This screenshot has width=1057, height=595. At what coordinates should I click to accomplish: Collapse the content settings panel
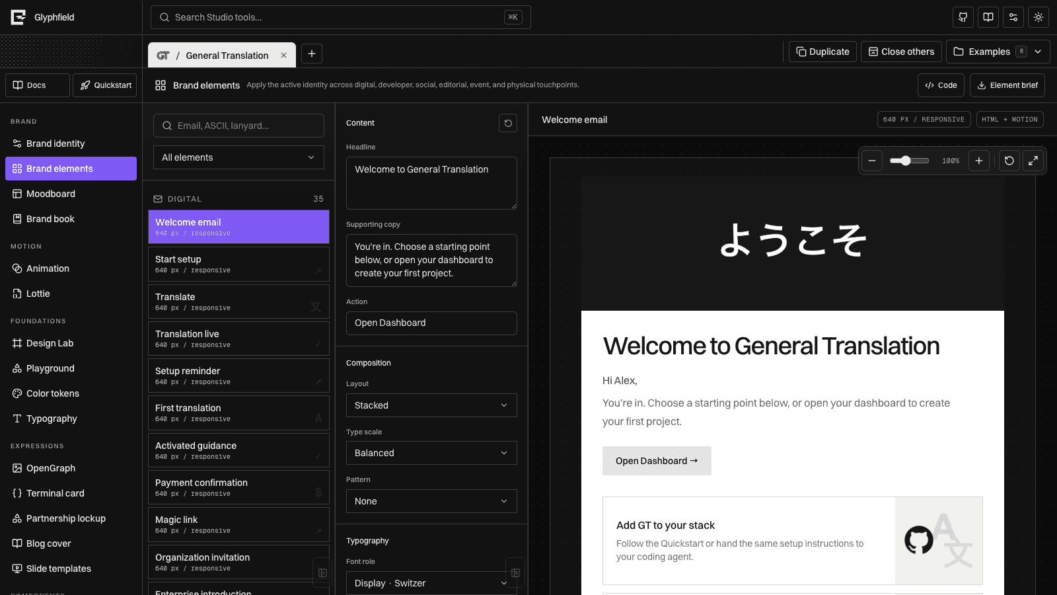click(515, 573)
